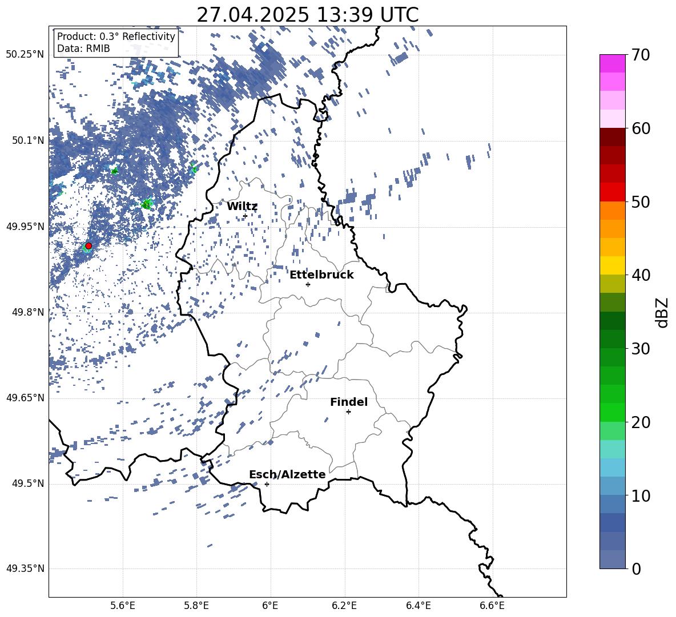The height and width of the screenshot is (617, 676).
Task: Click the bright green 20 dBZ colorbar segment
Action: pos(612,412)
